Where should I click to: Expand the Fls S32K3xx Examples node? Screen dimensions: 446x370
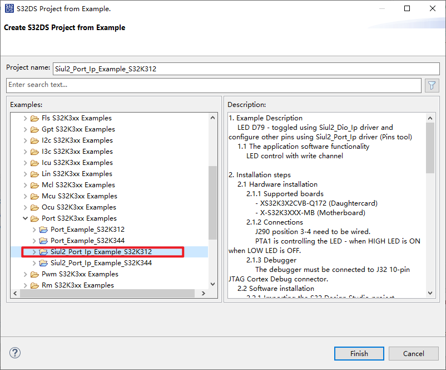(x=26, y=118)
